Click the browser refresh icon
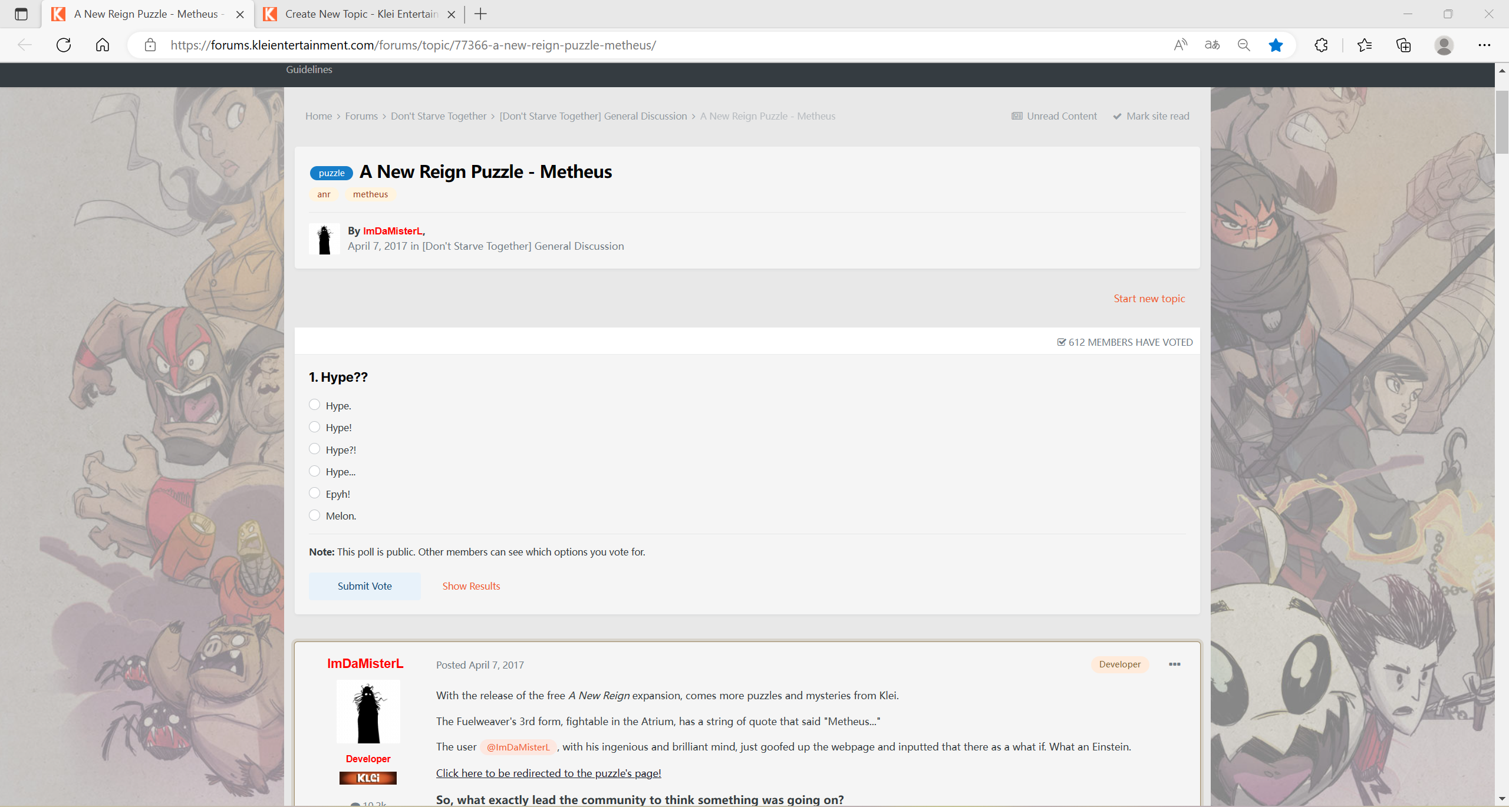 64,45
